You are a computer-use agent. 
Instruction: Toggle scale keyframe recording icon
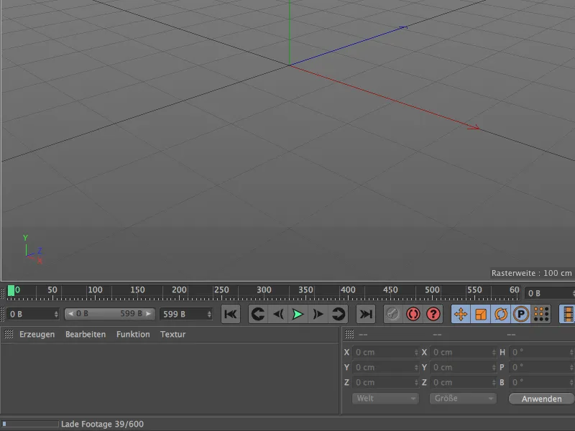click(481, 314)
